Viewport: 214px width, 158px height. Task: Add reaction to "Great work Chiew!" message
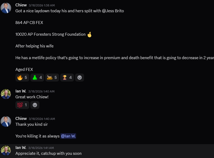(35, 105)
